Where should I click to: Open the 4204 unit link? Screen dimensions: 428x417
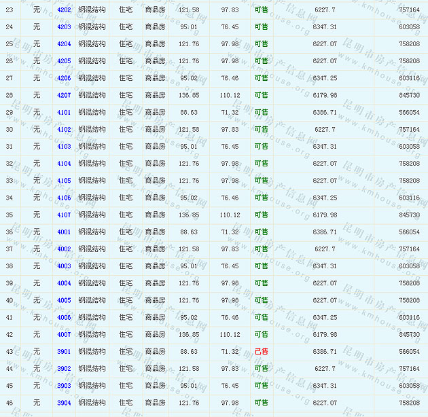(x=64, y=43)
